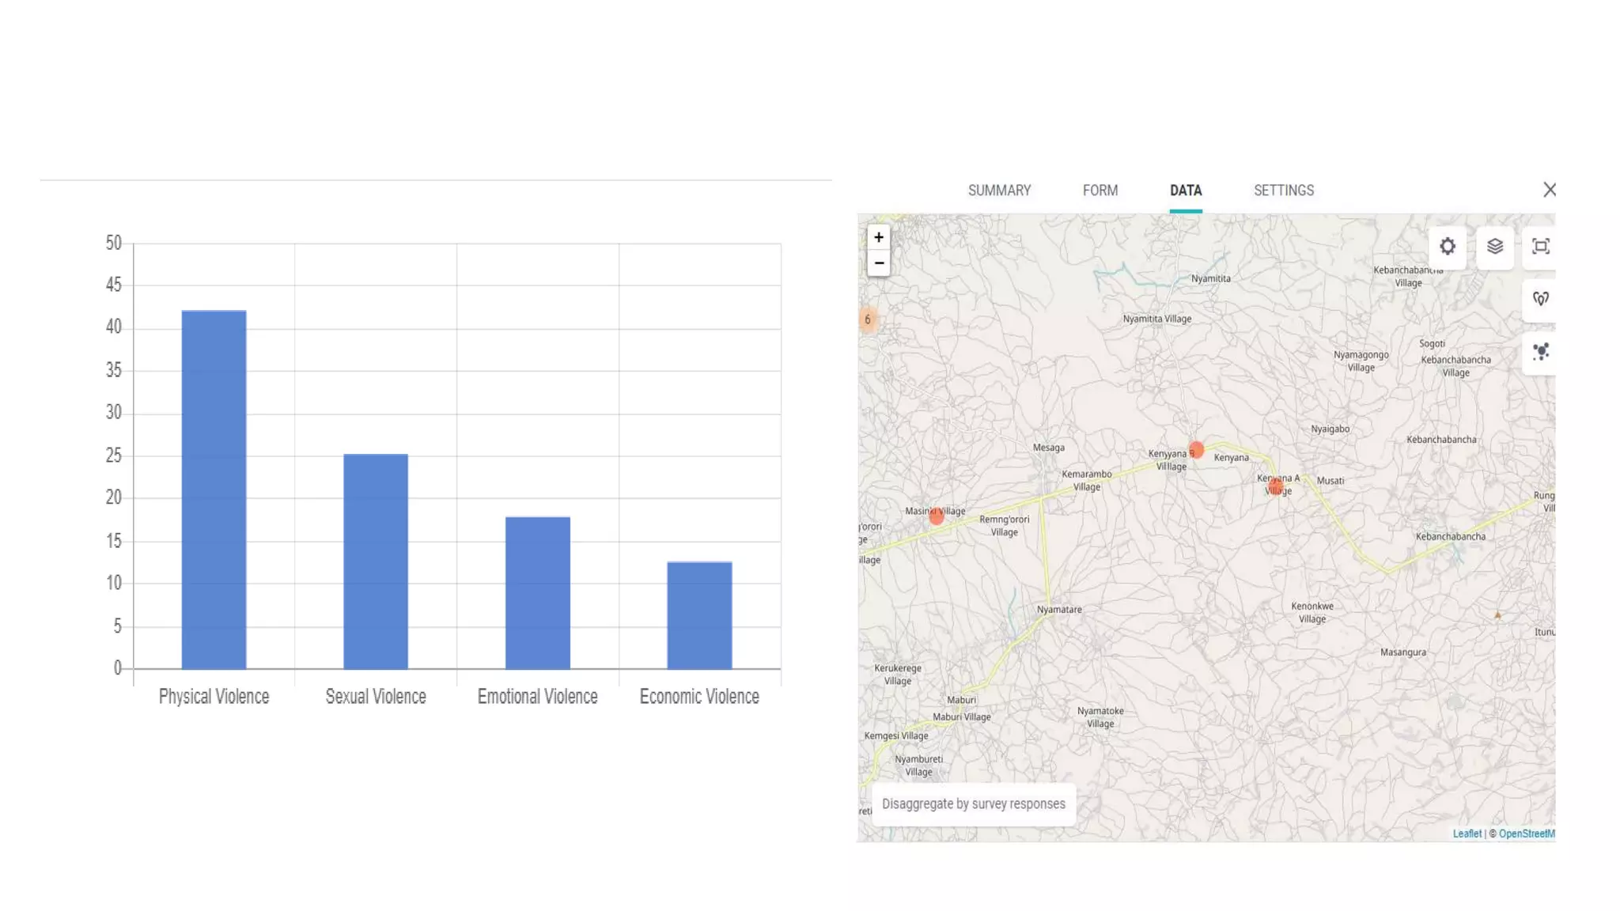Go to the SETTINGS tab

[x=1283, y=191]
